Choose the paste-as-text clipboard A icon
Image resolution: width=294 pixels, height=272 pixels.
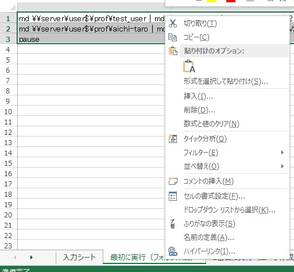189,66
